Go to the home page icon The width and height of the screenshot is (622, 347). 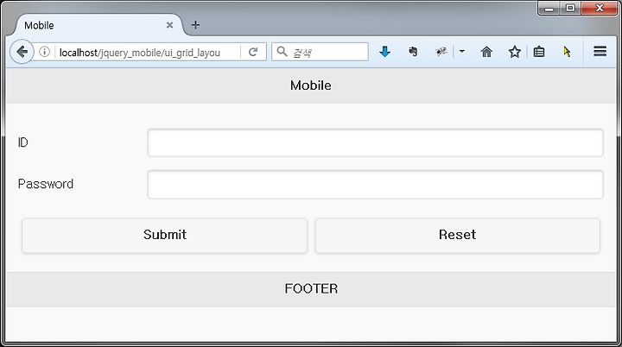[486, 52]
